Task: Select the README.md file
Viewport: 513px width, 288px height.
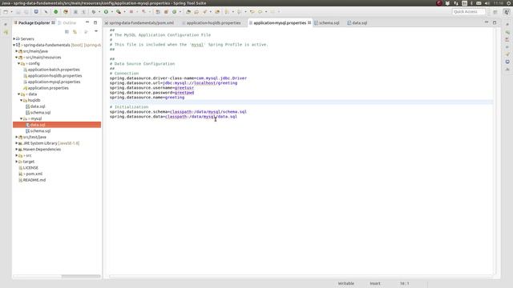Action: 34,180
